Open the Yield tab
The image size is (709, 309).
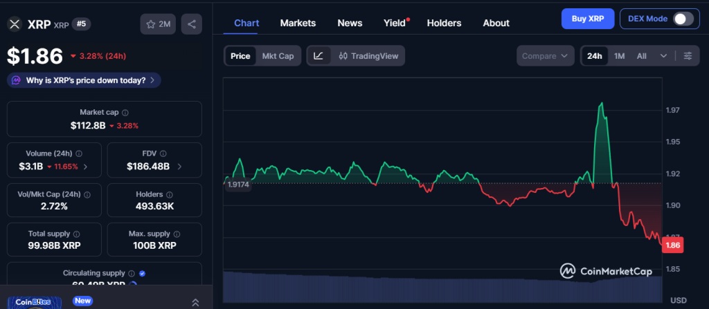tap(395, 23)
